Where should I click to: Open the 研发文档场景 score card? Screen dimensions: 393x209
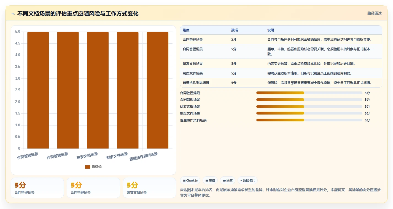tap(149, 188)
